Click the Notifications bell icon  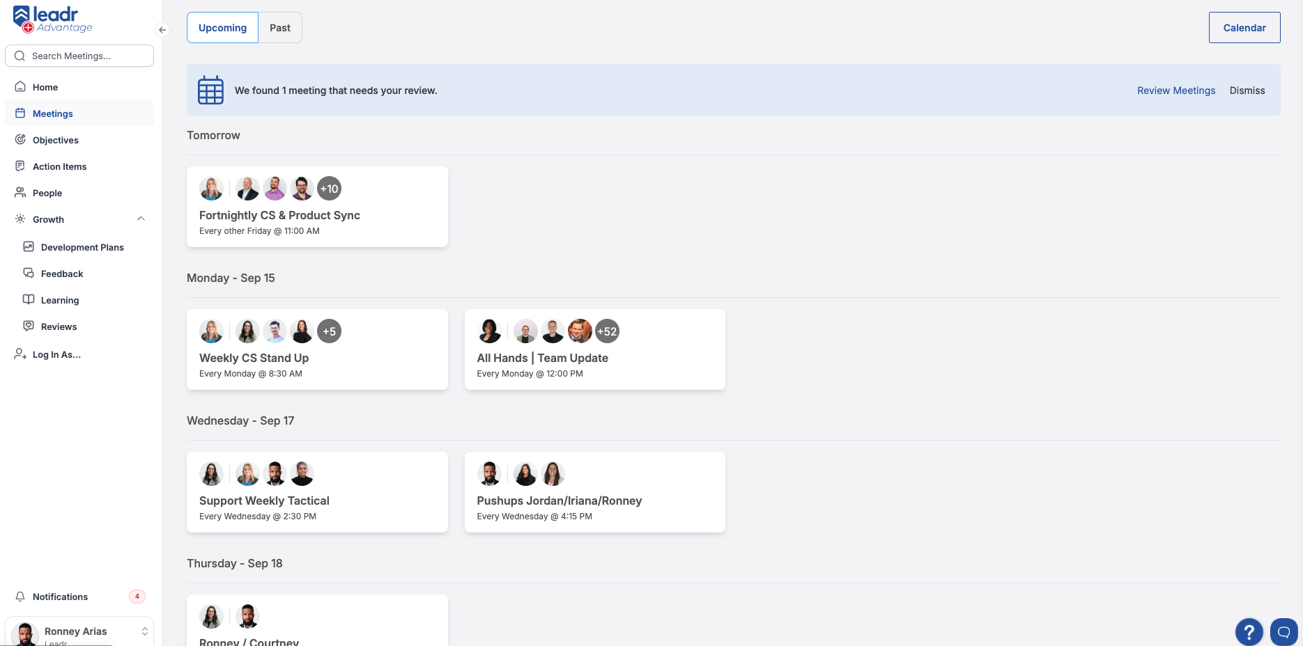tap(20, 597)
